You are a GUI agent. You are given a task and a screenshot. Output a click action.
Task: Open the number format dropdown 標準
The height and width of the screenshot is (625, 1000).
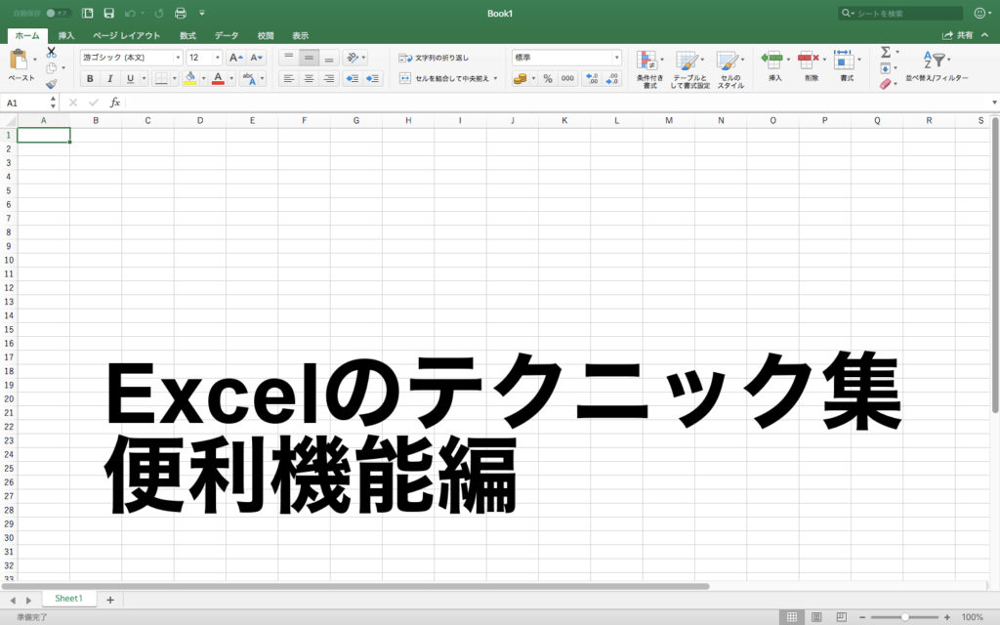pos(616,58)
